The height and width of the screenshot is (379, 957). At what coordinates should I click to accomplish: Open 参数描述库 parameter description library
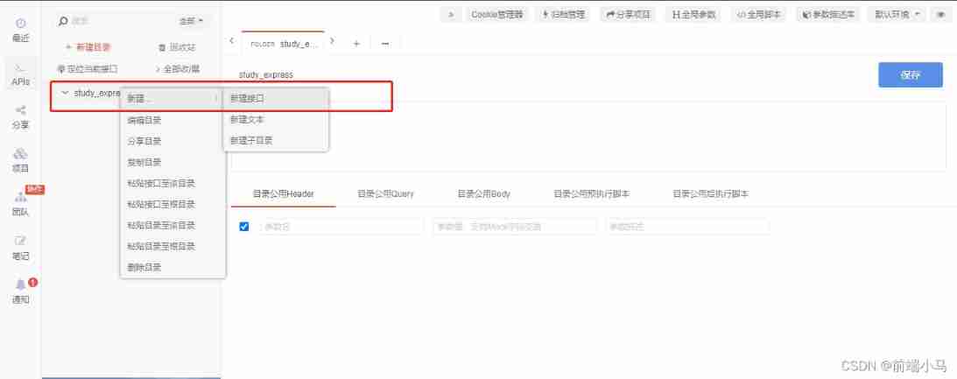[x=828, y=14]
